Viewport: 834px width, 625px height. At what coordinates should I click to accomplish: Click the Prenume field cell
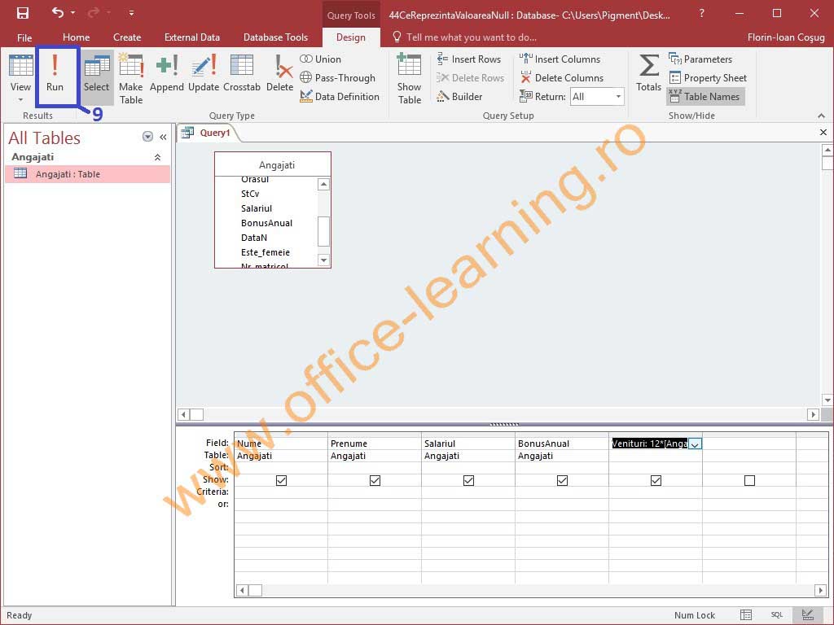375,444
